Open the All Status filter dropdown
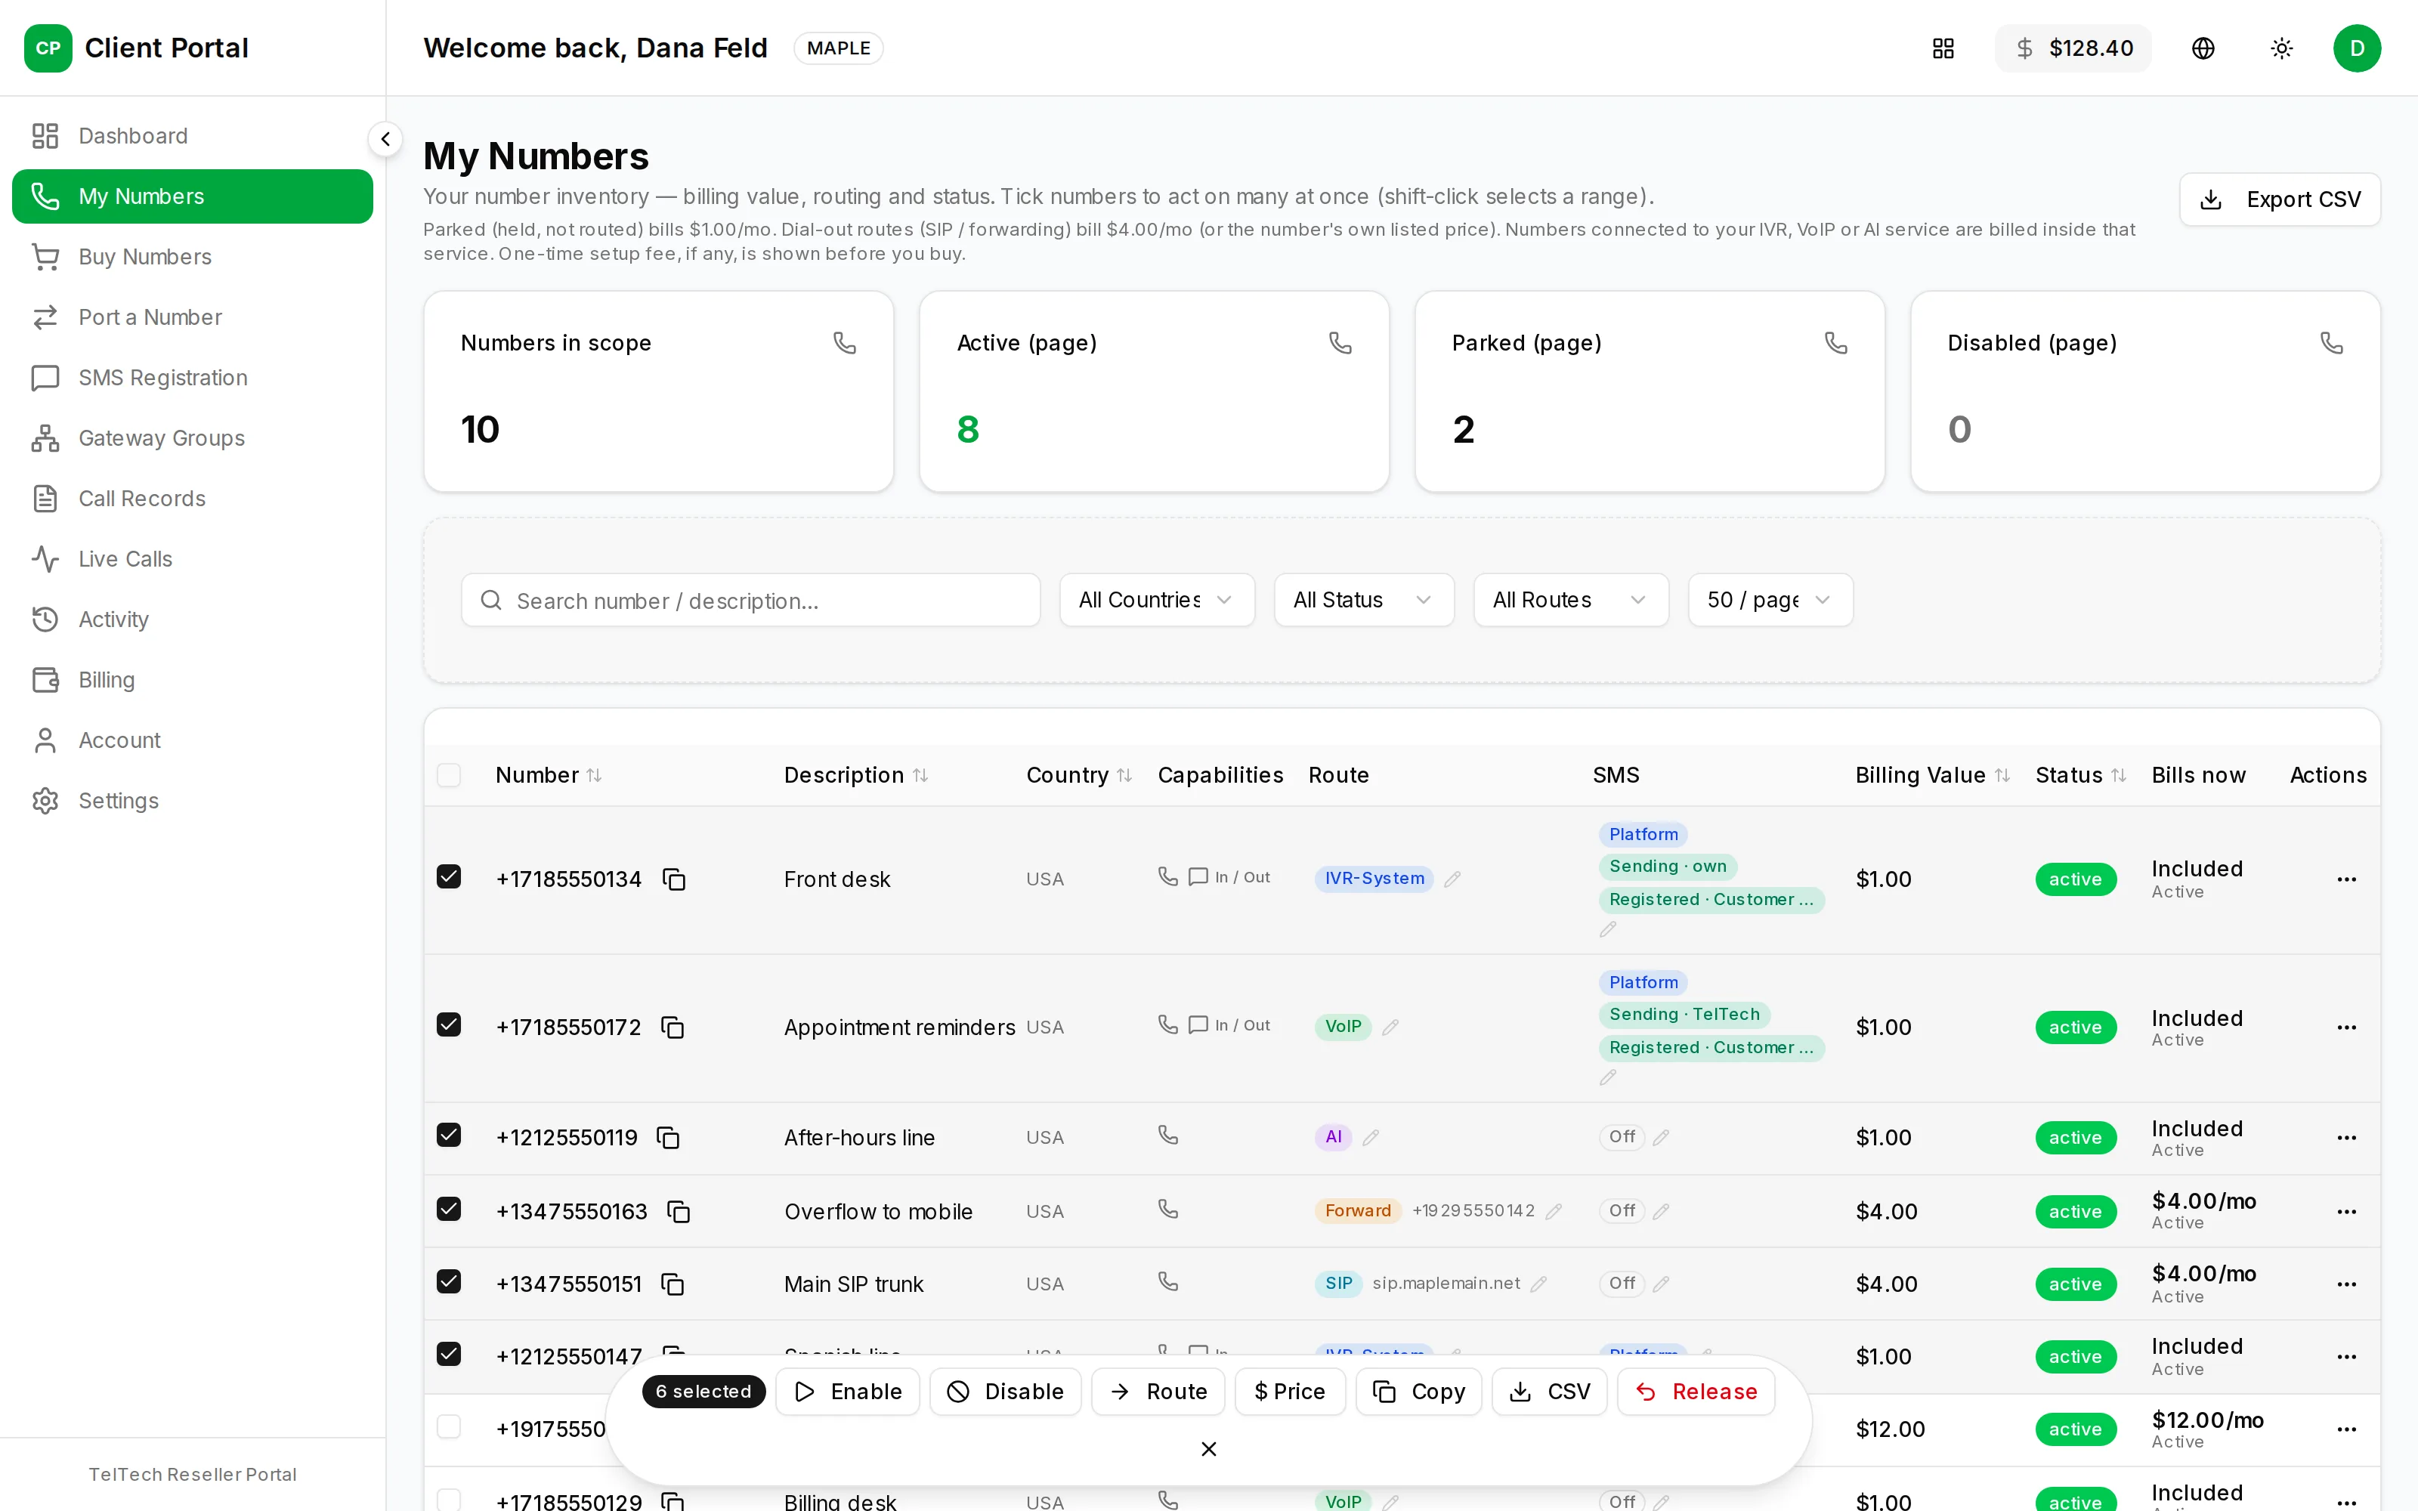 1363,600
